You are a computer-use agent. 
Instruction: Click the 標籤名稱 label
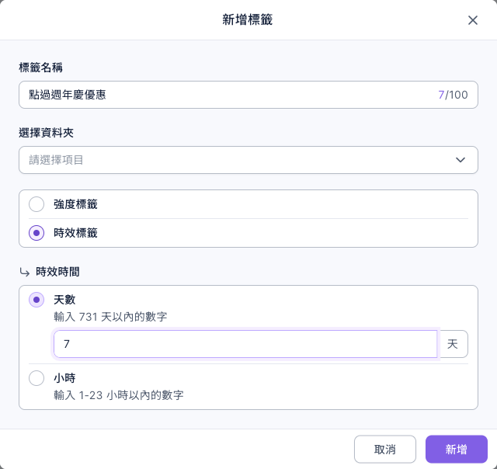click(x=40, y=68)
